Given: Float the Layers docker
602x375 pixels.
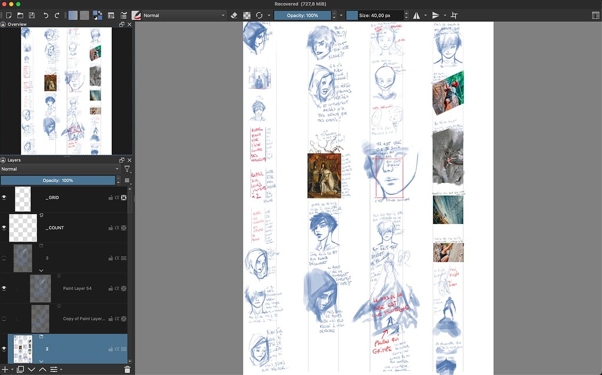Looking at the screenshot, I should [122, 160].
